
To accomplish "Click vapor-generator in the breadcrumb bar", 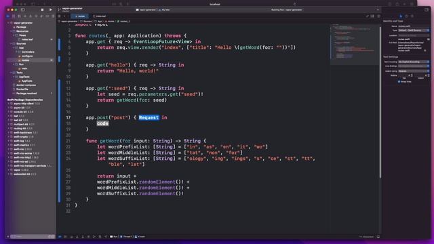I will click(68, 21).
